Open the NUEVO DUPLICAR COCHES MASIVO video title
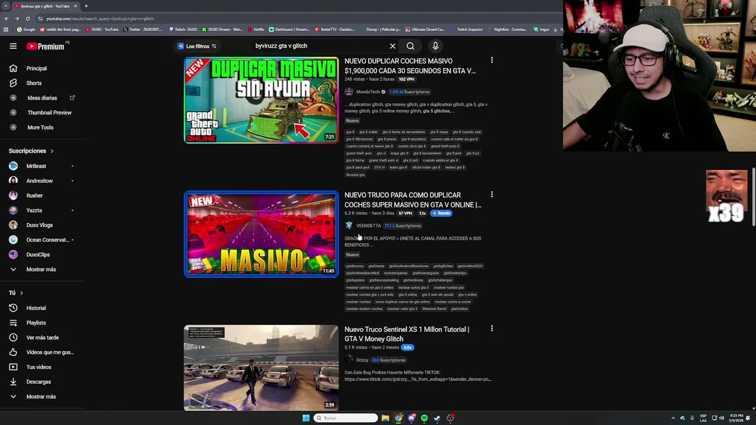The width and height of the screenshot is (756, 425). [x=410, y=66]
